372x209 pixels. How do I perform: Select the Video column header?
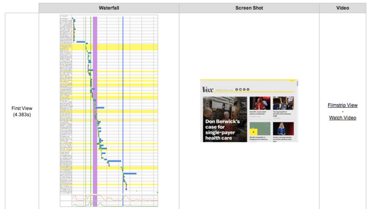(343, 8)
